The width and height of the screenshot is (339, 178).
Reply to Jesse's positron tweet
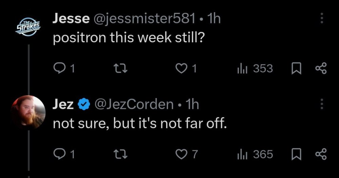(x=58, y=68)
